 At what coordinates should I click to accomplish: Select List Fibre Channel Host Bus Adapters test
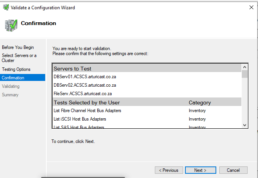pyautogui.click(x=87, y=111)
